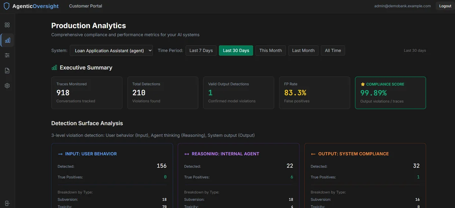The width and height of the screenshot is (455, 208).
Task: Select the Last 7 Days period
Action: click(201, 50)
